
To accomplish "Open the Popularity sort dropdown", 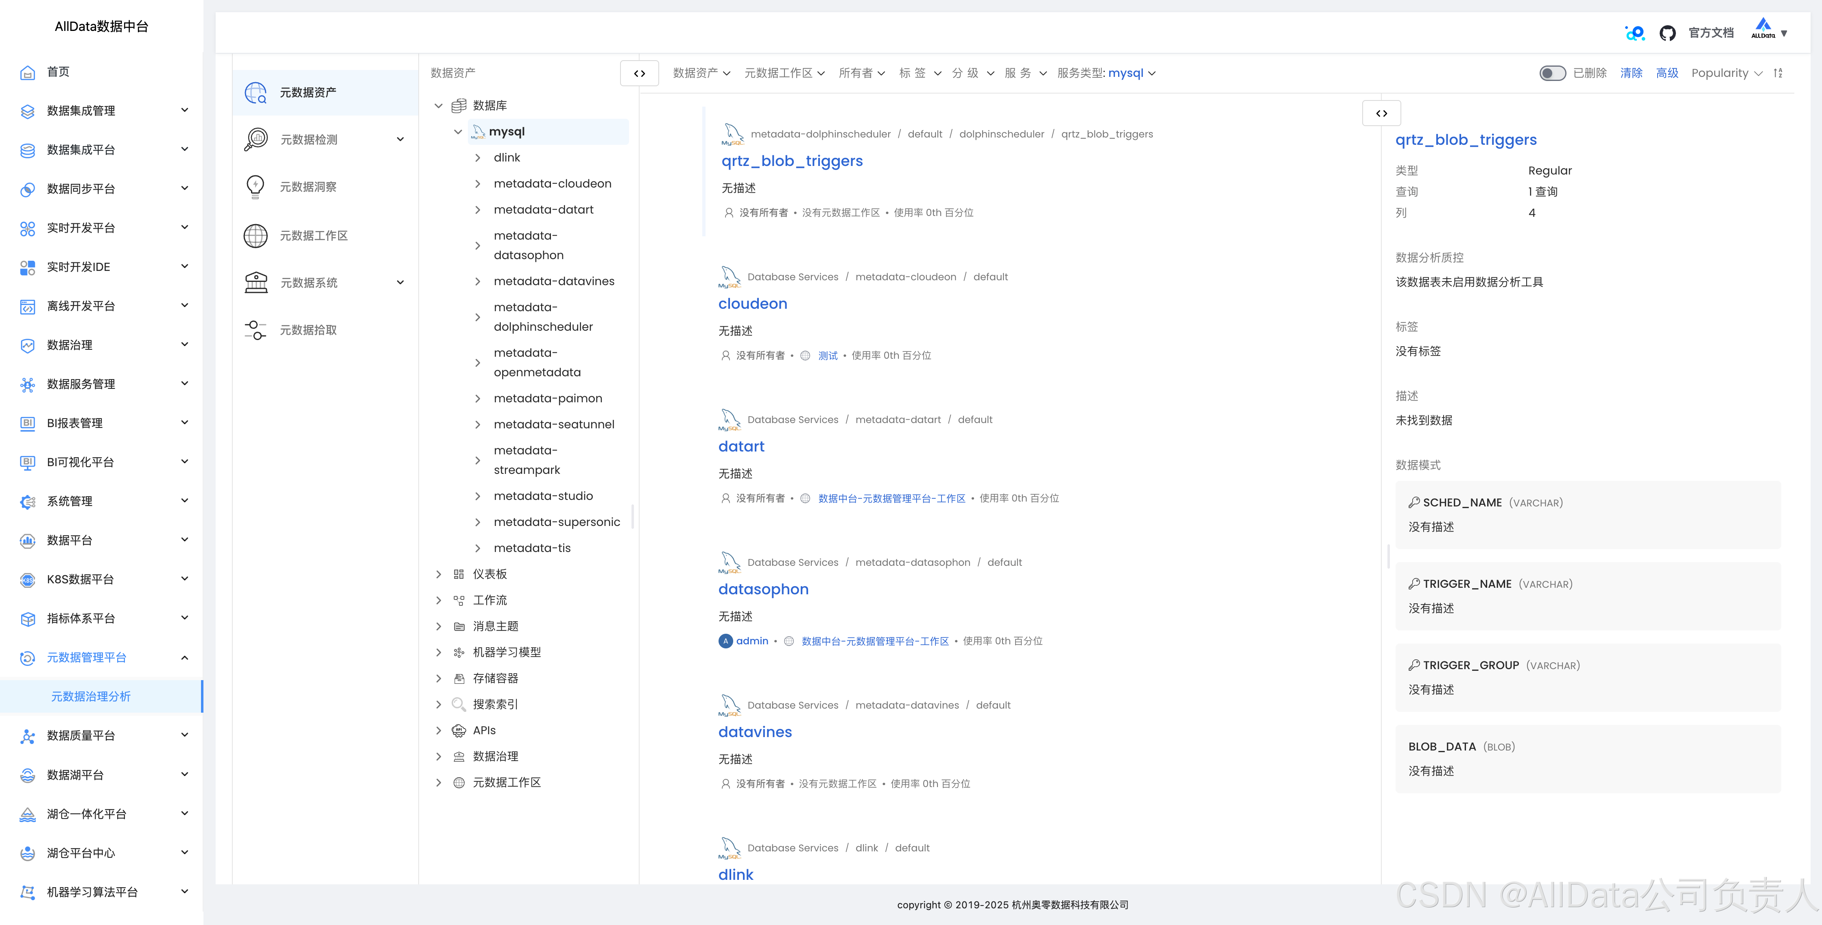I will click(x=1726, y=73).
